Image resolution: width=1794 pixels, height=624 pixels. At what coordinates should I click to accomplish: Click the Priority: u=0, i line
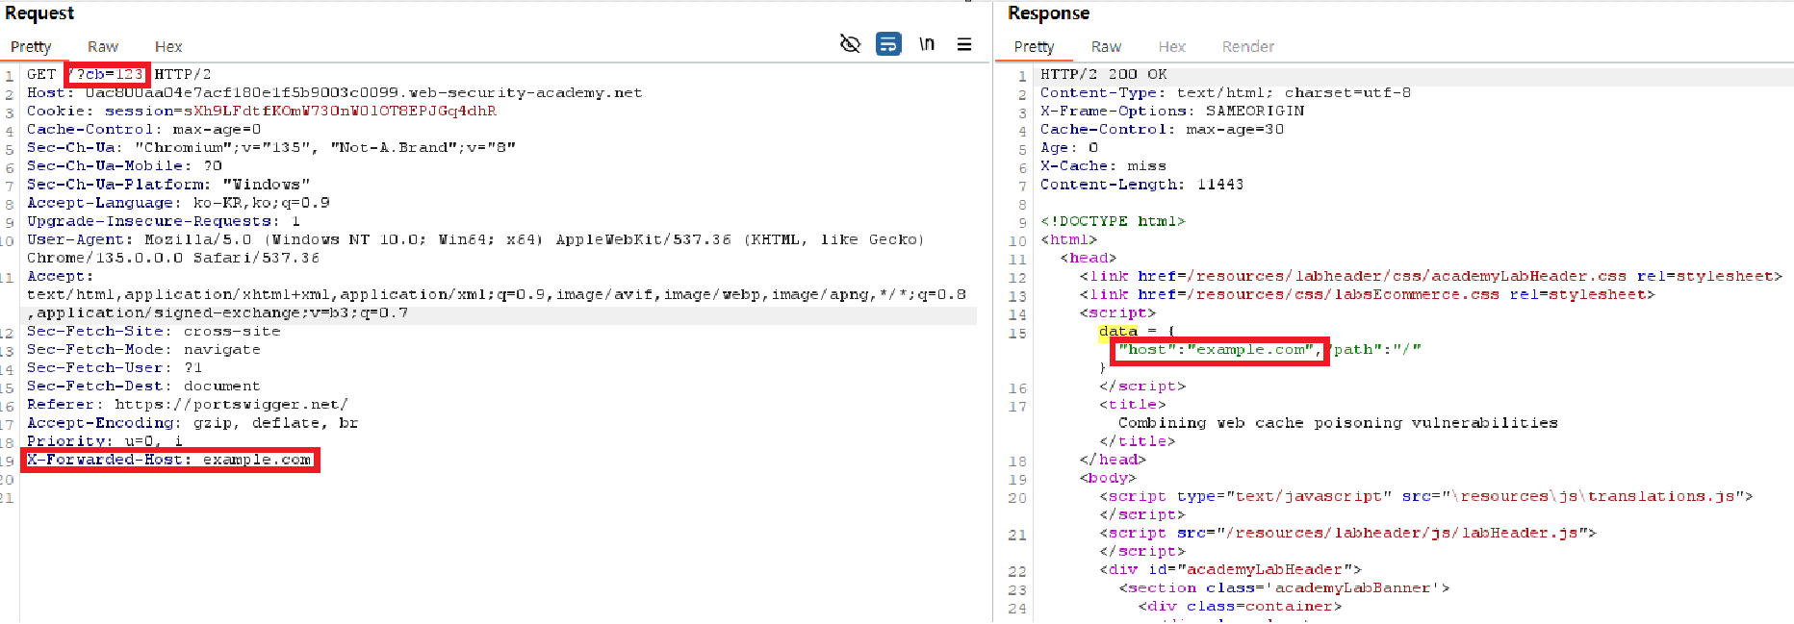(105, 440)
